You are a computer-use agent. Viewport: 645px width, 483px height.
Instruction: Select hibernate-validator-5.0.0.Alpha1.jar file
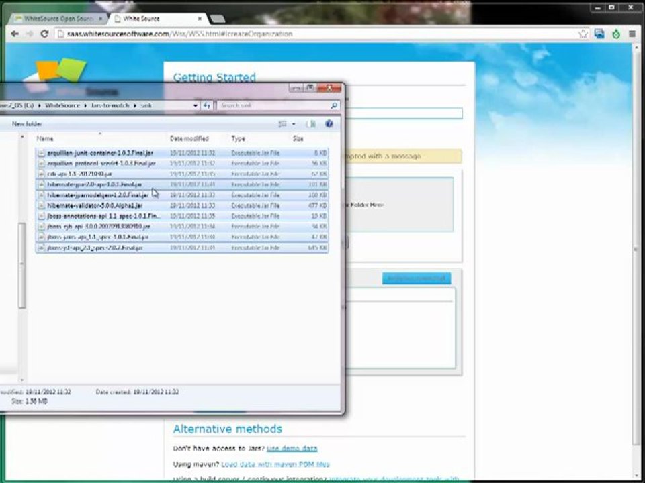[182, 205]
